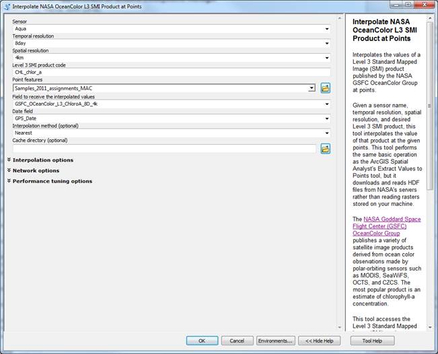This screenshot has width=438, height=354.
Task: Click the Cache directory text field
Action: coord(164,149)
